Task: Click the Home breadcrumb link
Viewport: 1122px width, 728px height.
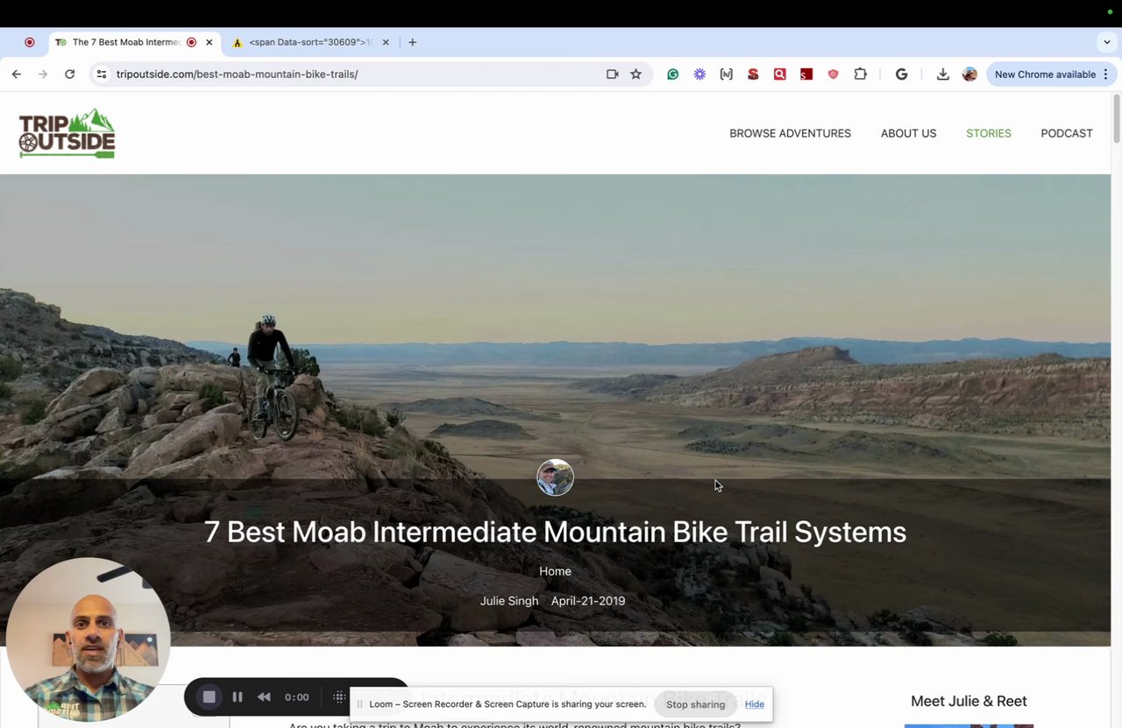Action: pyautogui.click(x=555, y=571)
